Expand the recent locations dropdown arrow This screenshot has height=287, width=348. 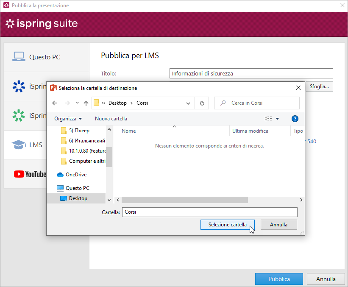click(x=77, y=103)
